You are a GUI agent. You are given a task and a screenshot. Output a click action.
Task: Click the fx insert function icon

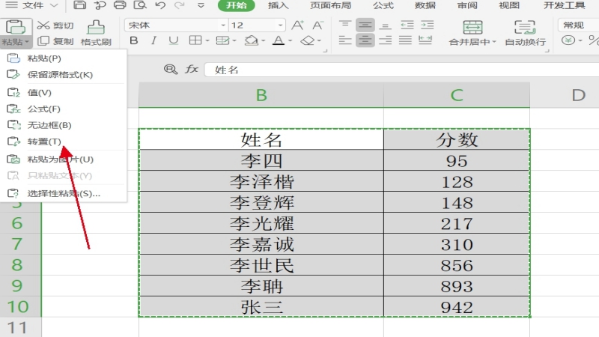192,70
